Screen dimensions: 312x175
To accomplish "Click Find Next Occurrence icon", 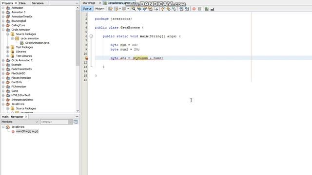I will pos(145,9).
